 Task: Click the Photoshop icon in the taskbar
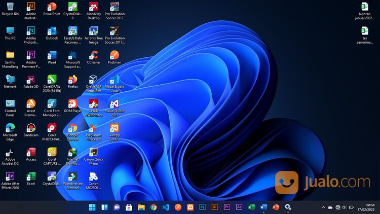coord(202,207)
